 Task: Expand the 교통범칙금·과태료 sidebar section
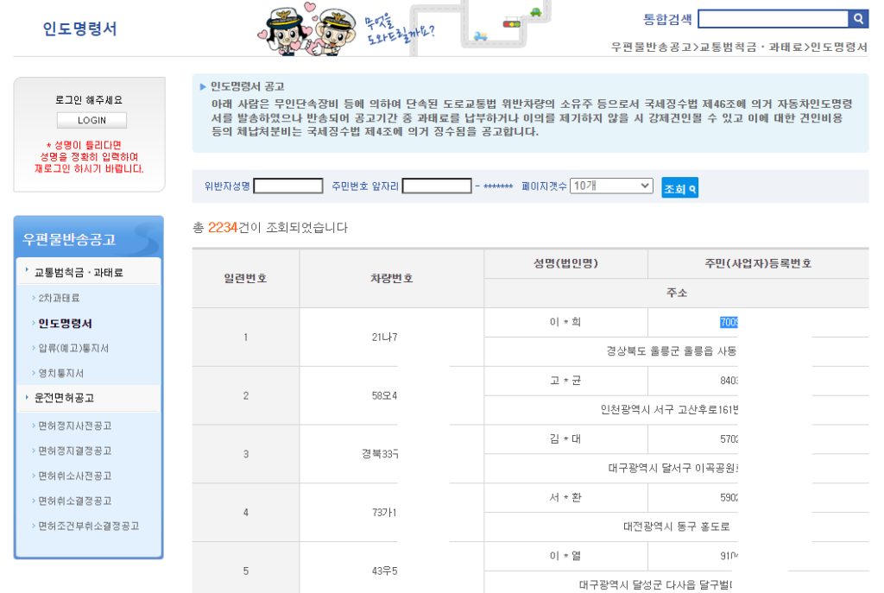tap(79, 272)
